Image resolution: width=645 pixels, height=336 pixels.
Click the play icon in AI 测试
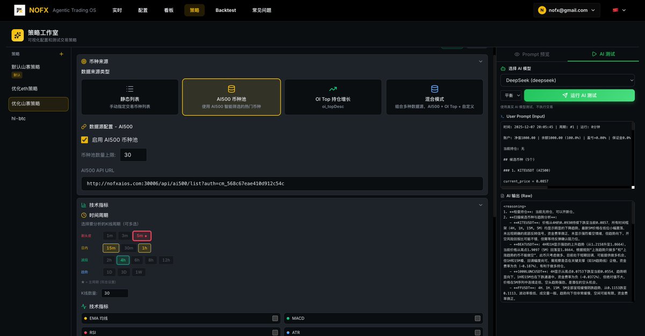(594, 54)
